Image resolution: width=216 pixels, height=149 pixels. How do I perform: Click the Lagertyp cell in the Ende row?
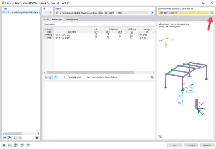(x=72, y=38)
